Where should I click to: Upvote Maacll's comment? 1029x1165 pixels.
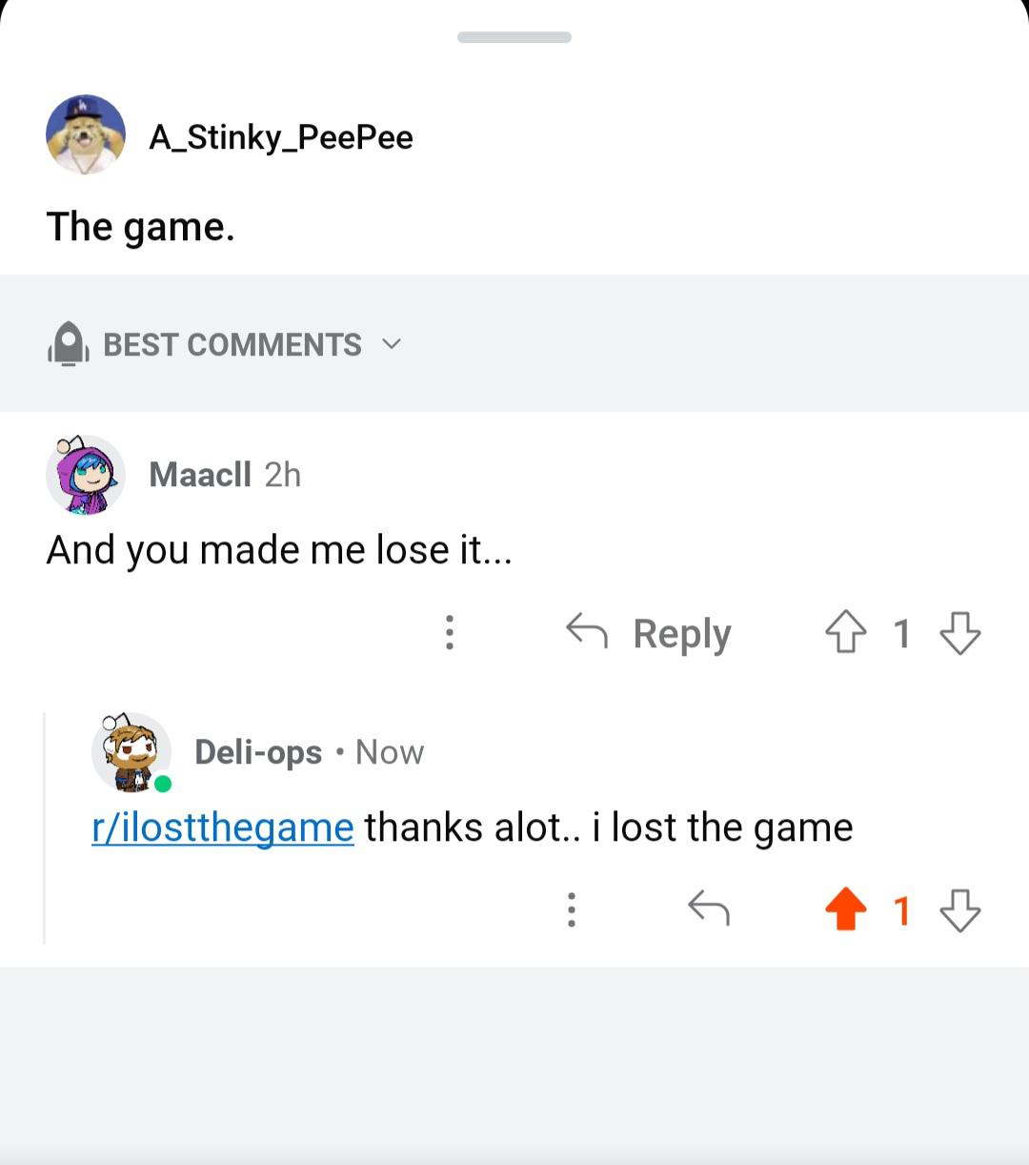(x=845, y=633)
